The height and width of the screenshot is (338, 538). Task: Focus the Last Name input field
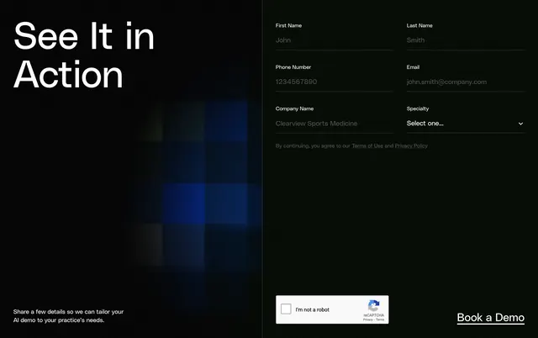466,40
